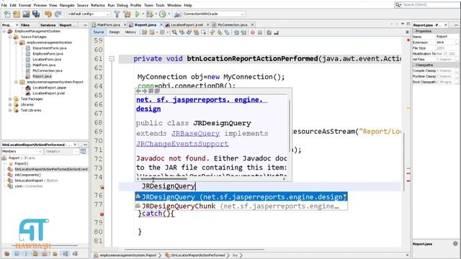Collapse the EmployeeManagementSystem project node
The height and width of the screenshot is (259, 461).
[4, 31]
